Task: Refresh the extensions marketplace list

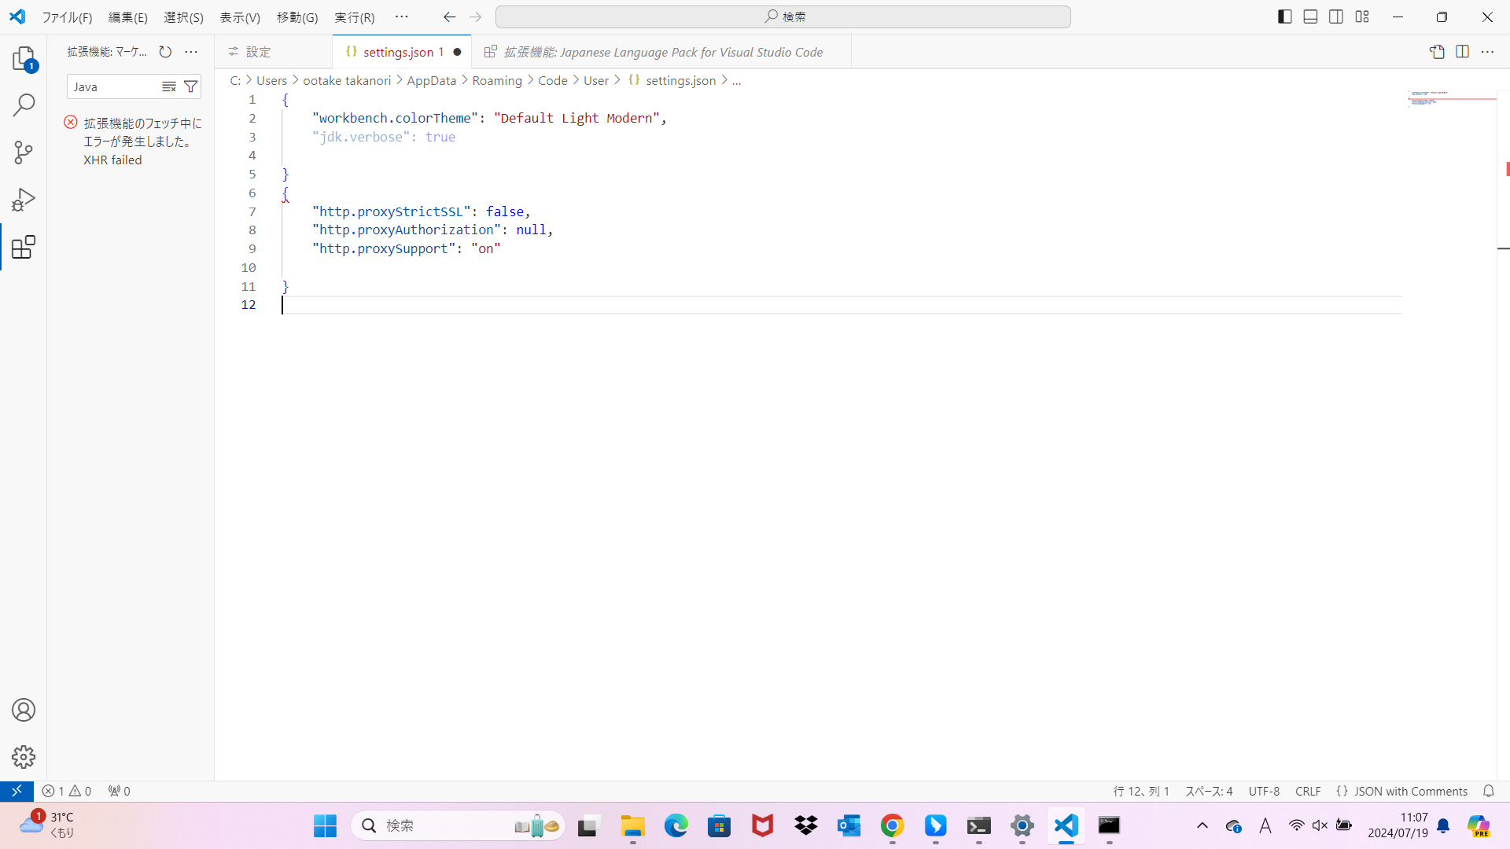Action: 165,52
